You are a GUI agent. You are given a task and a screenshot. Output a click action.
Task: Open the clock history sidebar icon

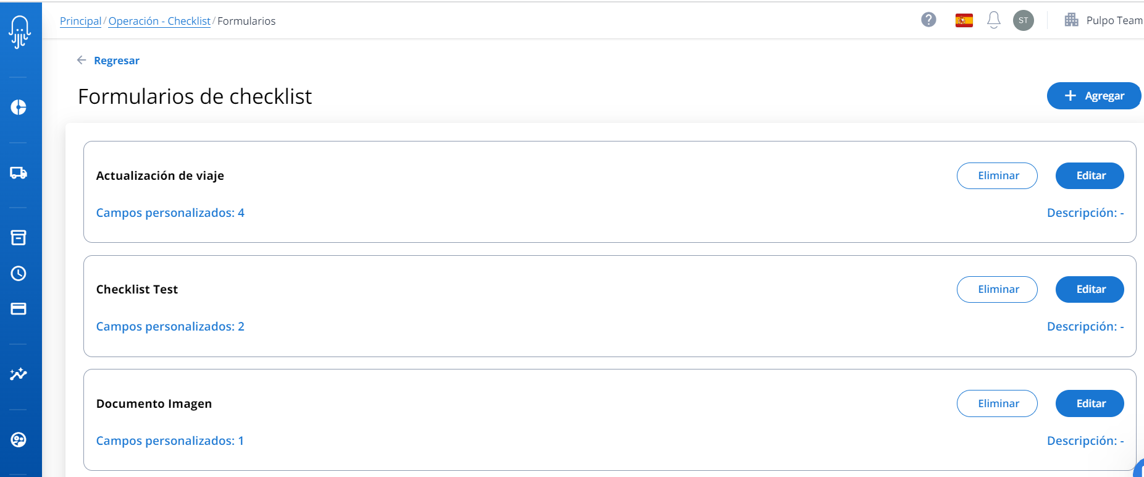pos(19,274)
